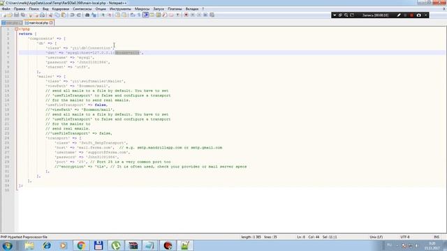Click the Save All toolbar icon
Screen dimensions: 447x251
click(23, 15)
